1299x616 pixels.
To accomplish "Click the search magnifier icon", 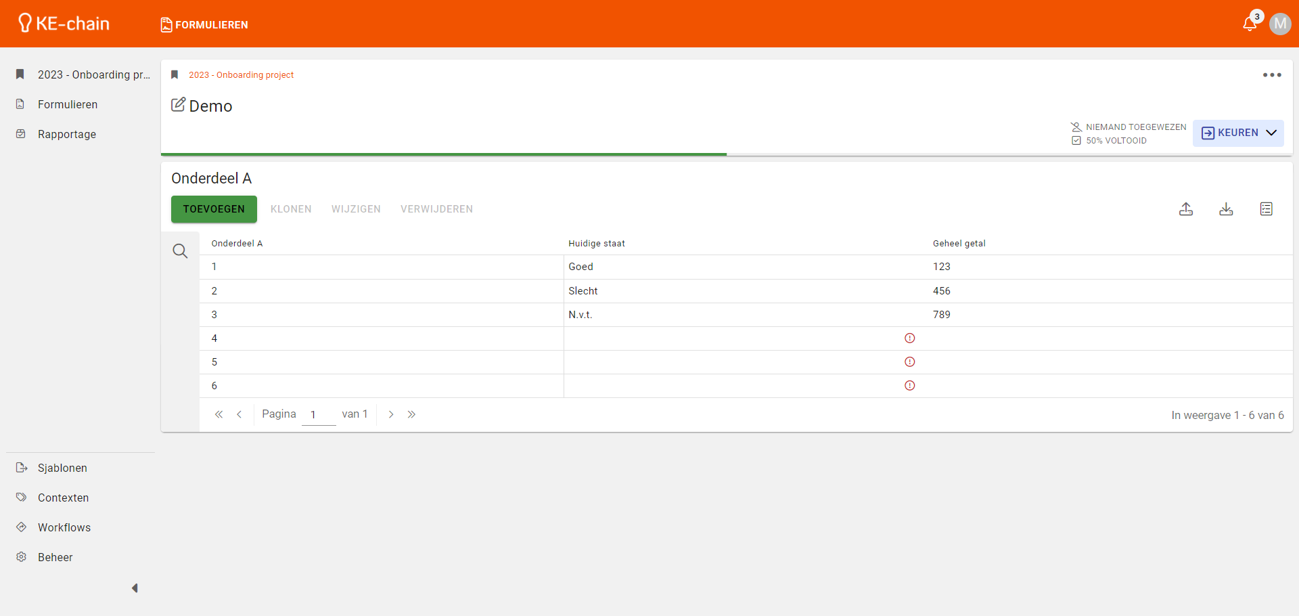I will (x=180, y=251).
